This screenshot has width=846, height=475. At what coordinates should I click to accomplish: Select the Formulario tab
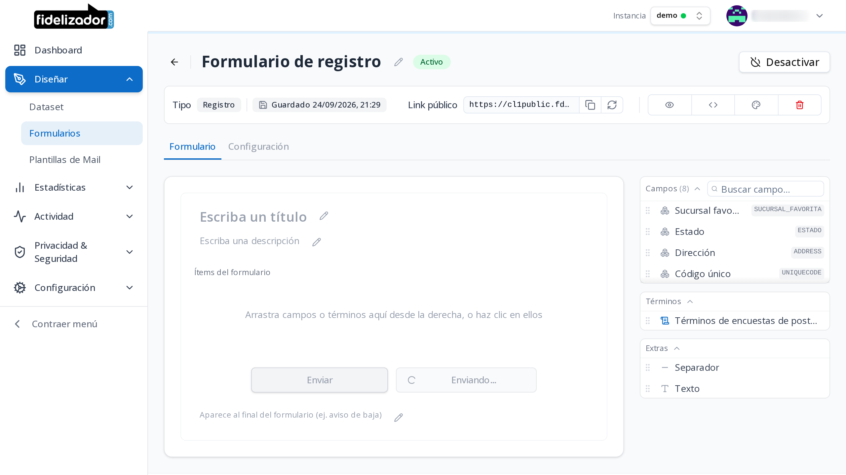[x=192, y=146]
